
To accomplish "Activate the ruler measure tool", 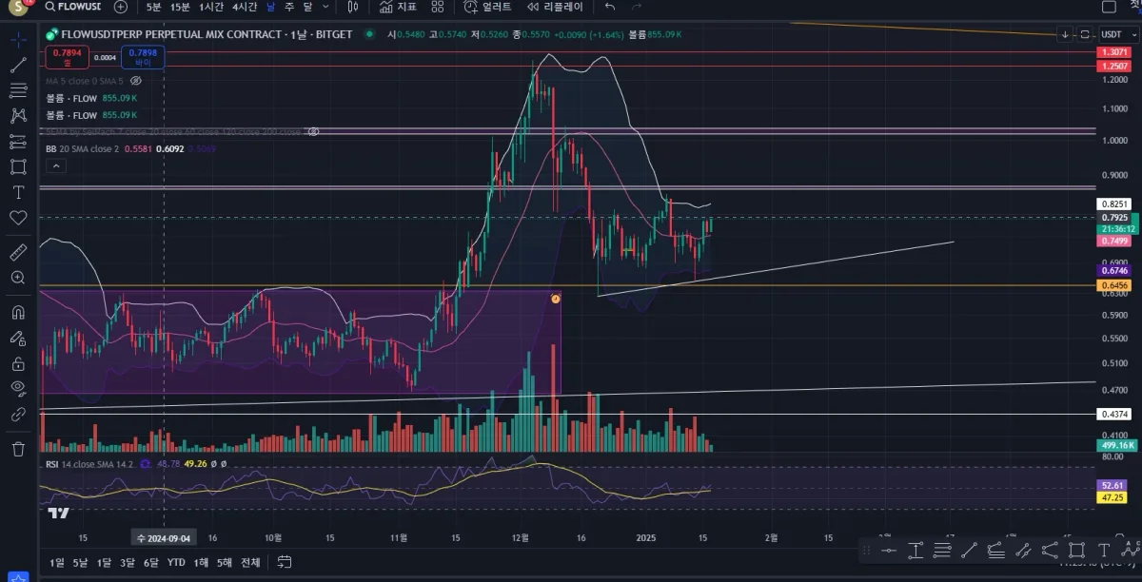I will pyautogui.click(x=18, y=252).
